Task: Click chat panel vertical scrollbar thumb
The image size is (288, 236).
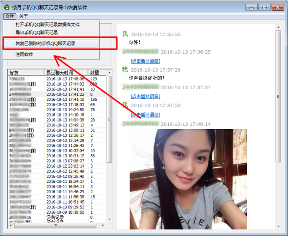Action: (278, 96)
